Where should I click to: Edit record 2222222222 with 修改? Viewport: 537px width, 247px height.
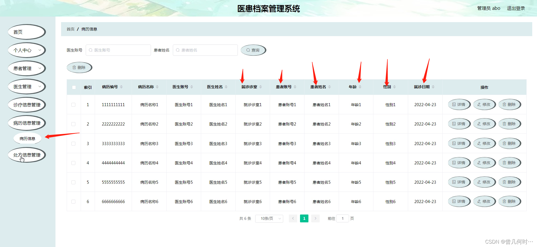click(x=484, y=124)
